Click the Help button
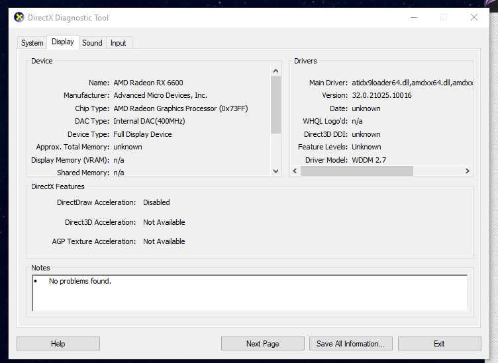 [58, 344]
